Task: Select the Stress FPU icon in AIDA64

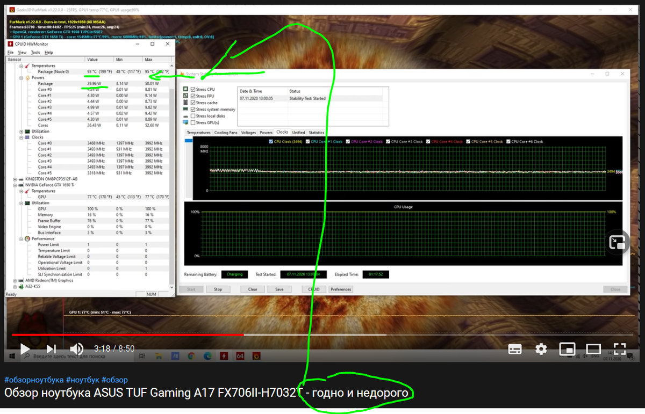Action: tap(185, 96)
